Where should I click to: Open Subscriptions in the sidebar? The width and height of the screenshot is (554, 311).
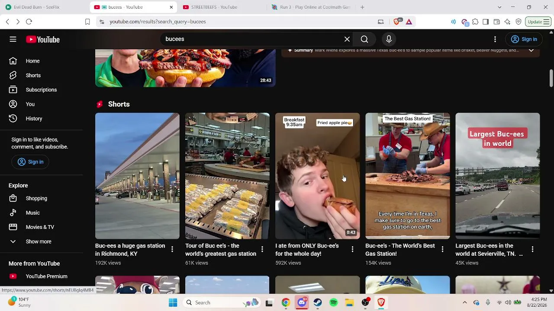pos(41,90)
